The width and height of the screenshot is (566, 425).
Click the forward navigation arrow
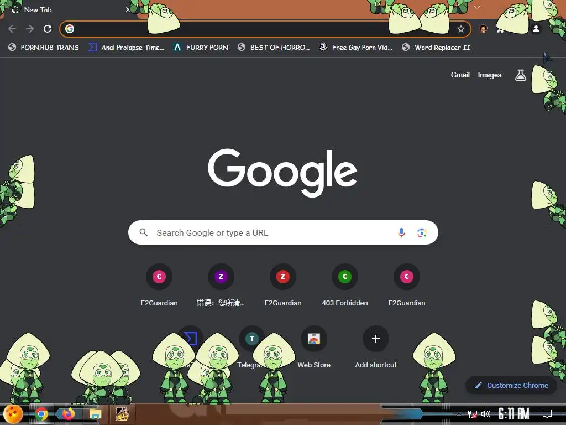pyautogui.click(x=30, y=29)
